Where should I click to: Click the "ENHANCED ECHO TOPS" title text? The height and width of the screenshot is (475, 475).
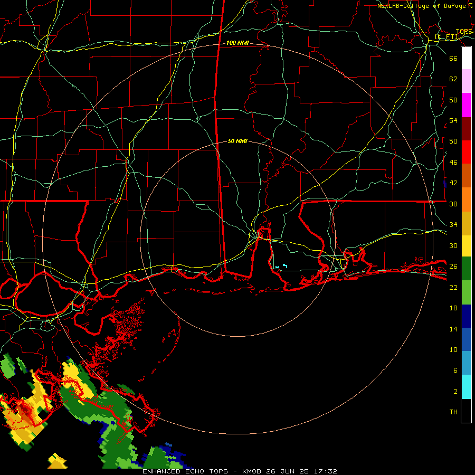point(185,471)
